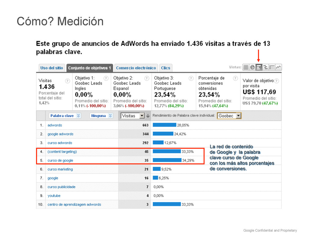Open the (content targeting) link
The image size is (313, 235).
[62, 152]
